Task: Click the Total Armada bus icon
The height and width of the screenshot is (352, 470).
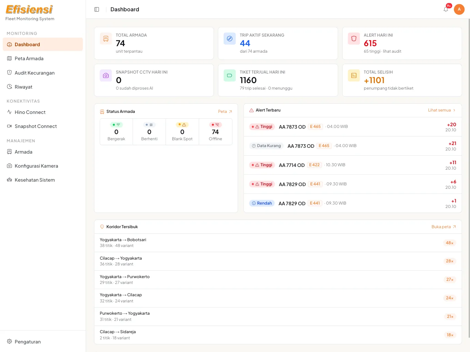Action: click(106, 39)
